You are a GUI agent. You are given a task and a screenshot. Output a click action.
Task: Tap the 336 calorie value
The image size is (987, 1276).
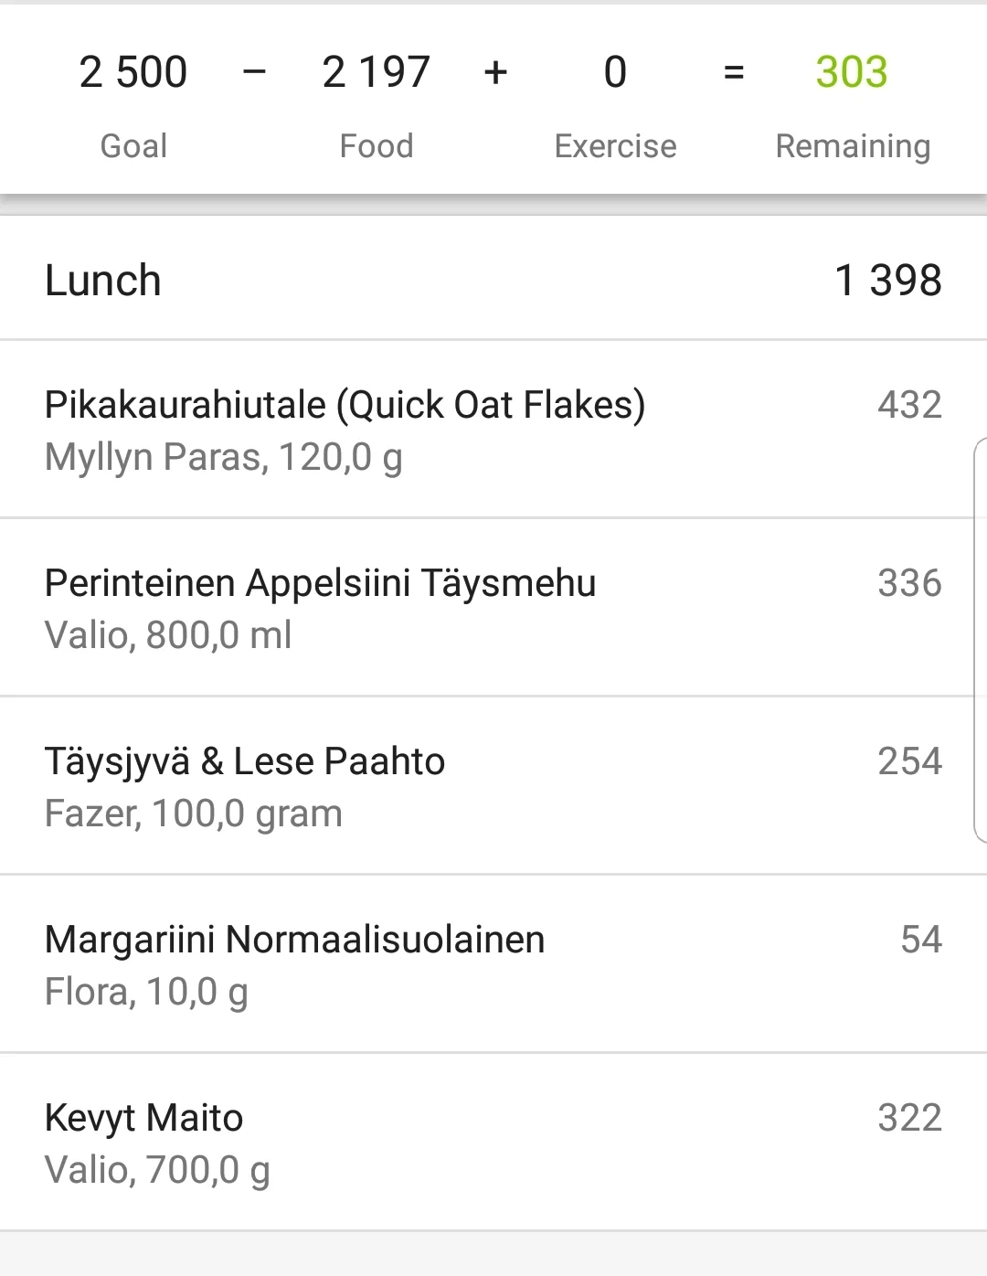coord(909,583)
